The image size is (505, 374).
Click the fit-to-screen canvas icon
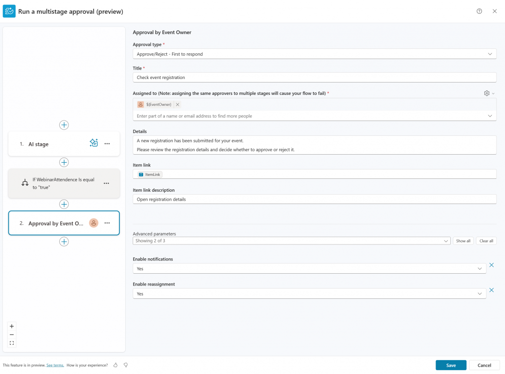coord(12,343)
